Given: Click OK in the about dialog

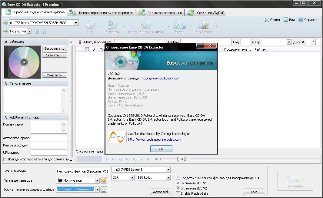Looking at the screenshot, I should click(x=161, y=149).
